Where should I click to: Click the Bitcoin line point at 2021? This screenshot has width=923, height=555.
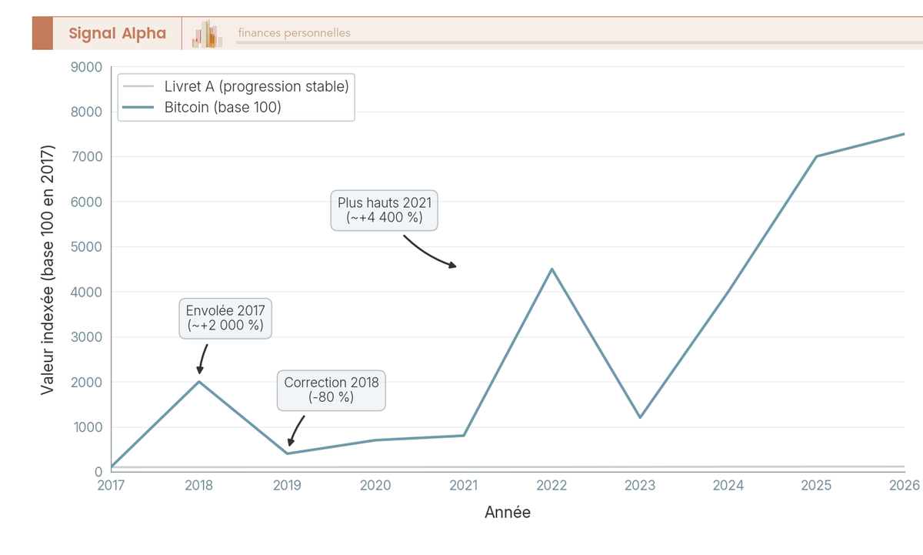point(464,436)
